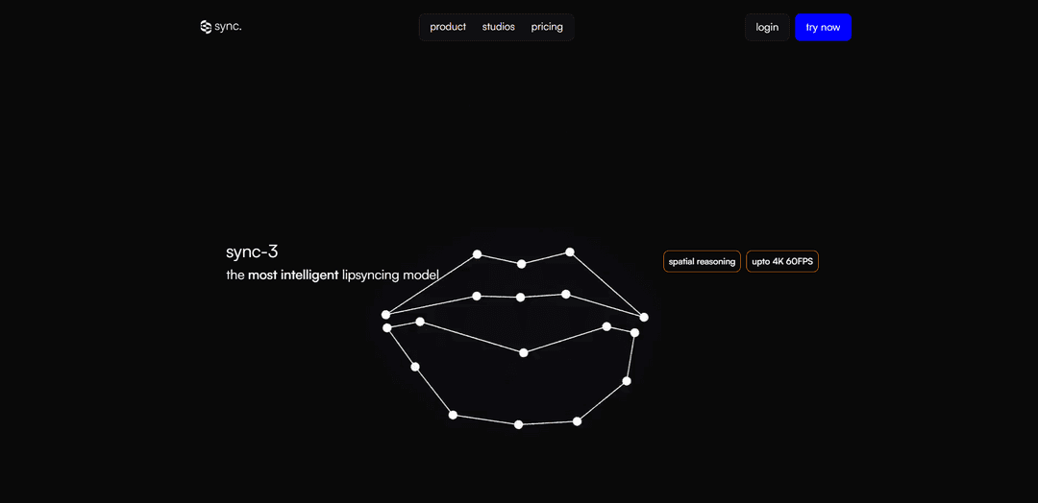The height and width of the screenshot is (503, 1038).
Task: Click the blue try now button
Action: tap(823, 27)
